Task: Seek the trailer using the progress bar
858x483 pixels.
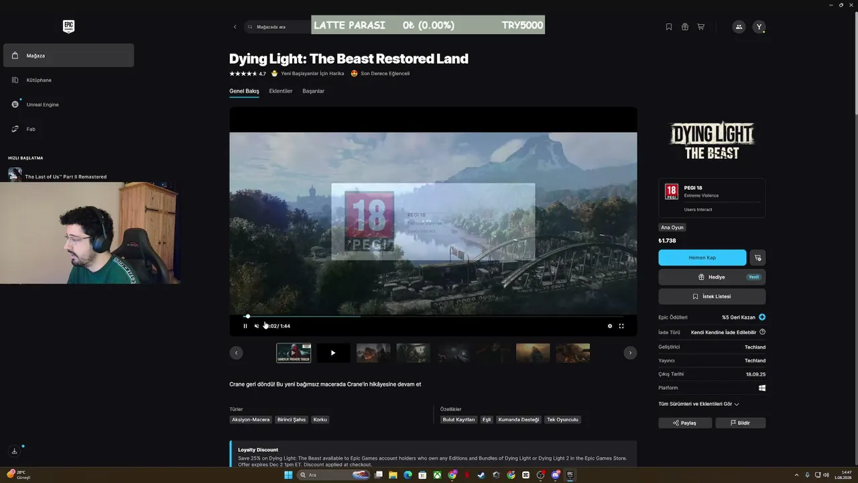Action: (x=433, y=316)
